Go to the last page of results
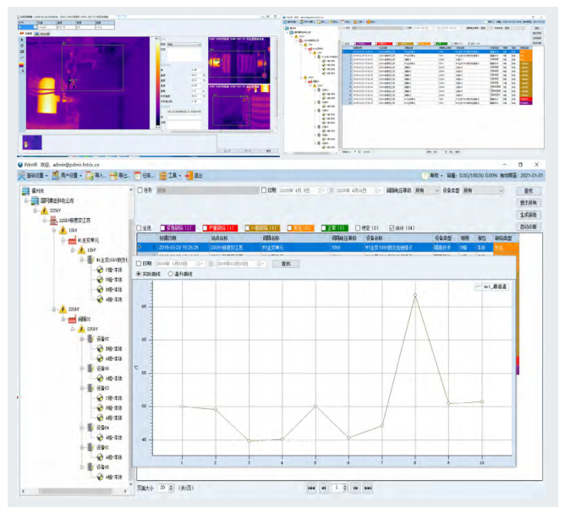The height and width of the screenshot is (513, 565). [368, 488]
